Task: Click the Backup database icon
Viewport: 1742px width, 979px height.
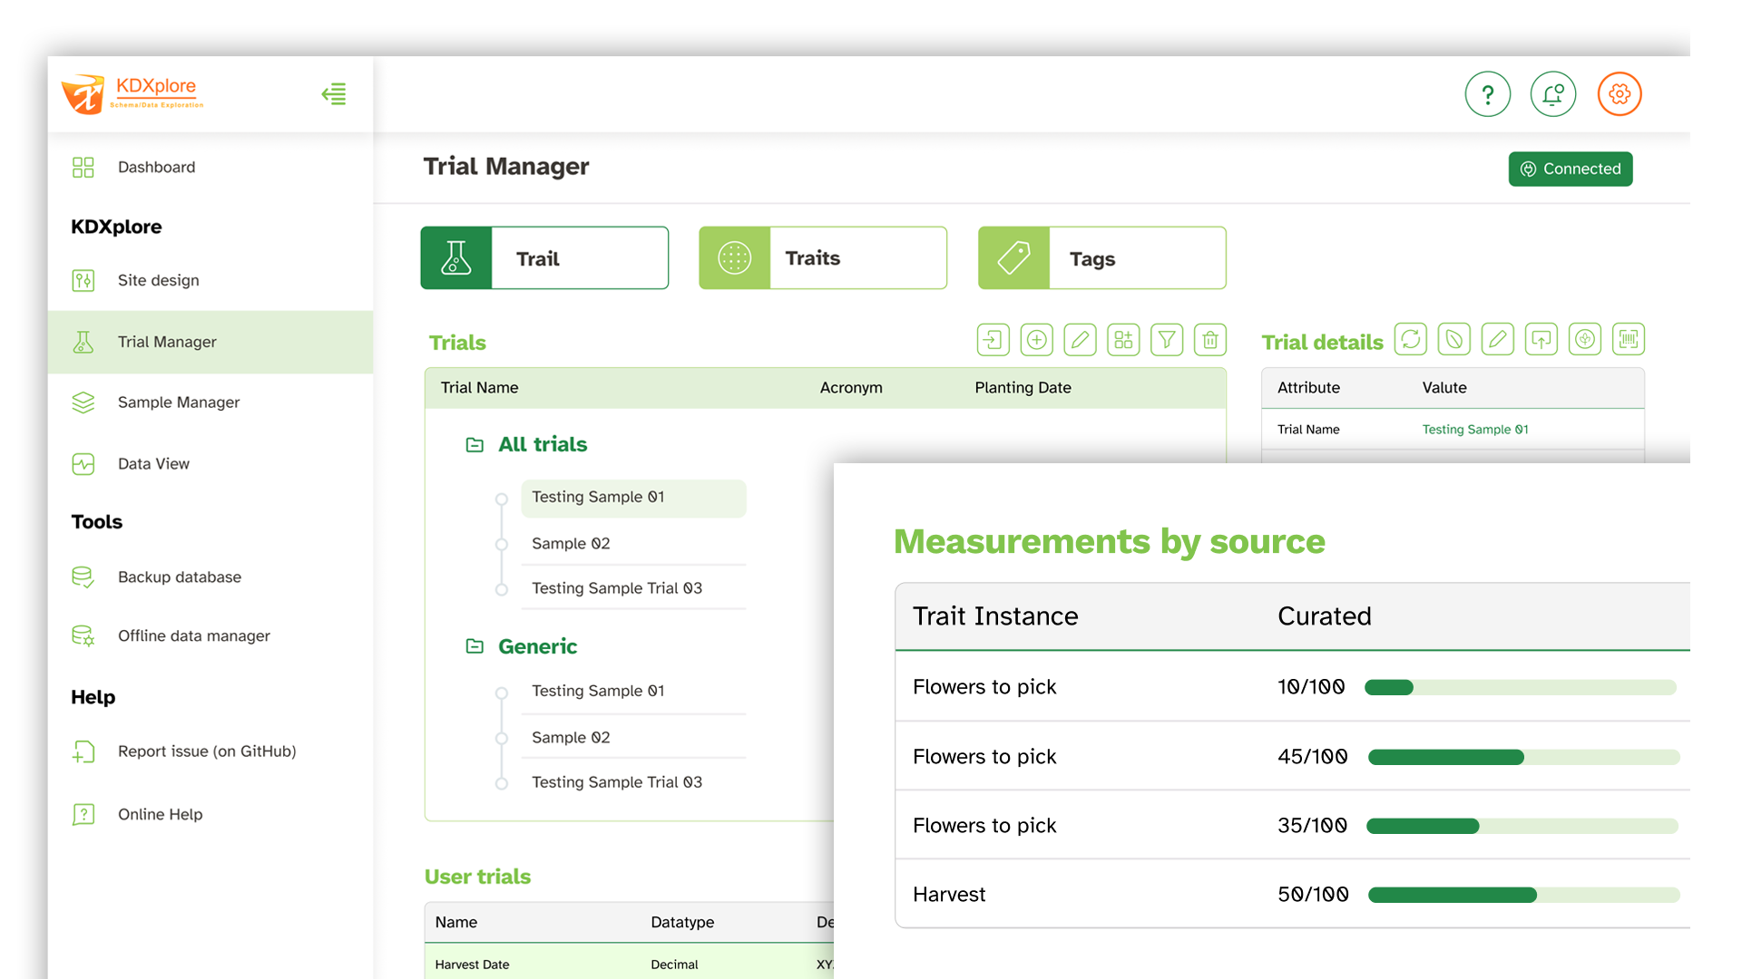Action: pyautogui.click(x=83, y=577)
